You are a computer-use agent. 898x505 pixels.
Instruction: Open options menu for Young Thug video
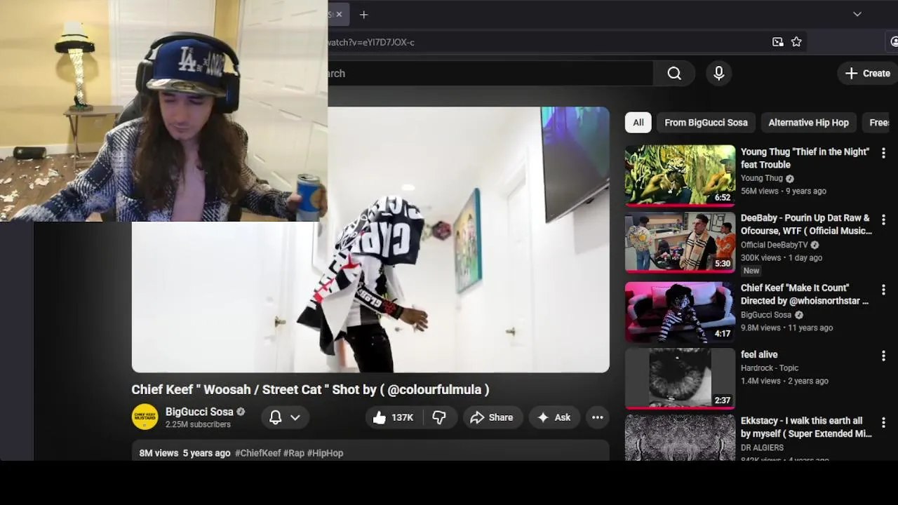click(883, 152)
